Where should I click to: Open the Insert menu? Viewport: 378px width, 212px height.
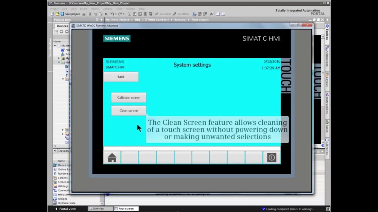[x=84, y=9]
